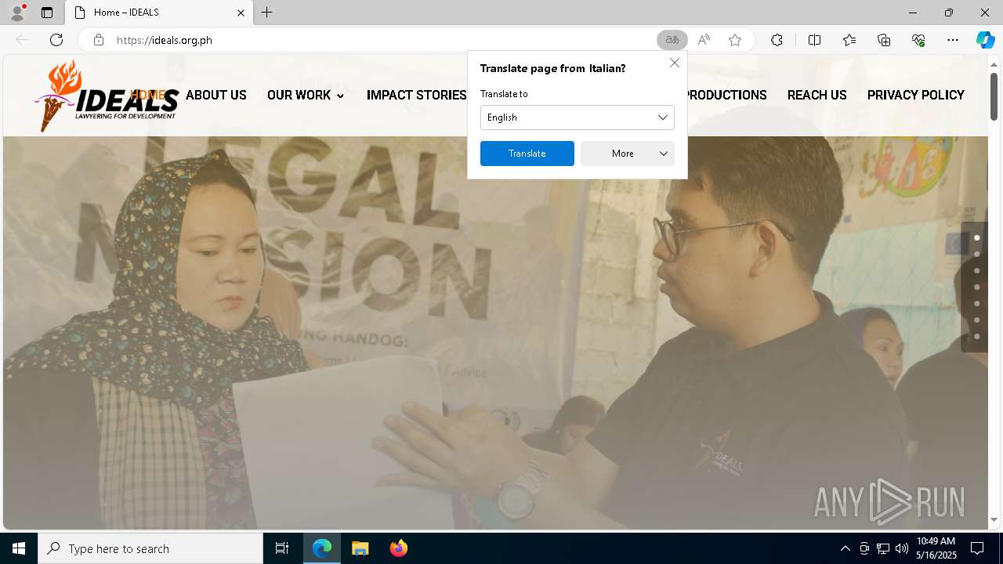Open Split screen icon
Screen dimensions: 1003x564
click(x=814, y=40)
